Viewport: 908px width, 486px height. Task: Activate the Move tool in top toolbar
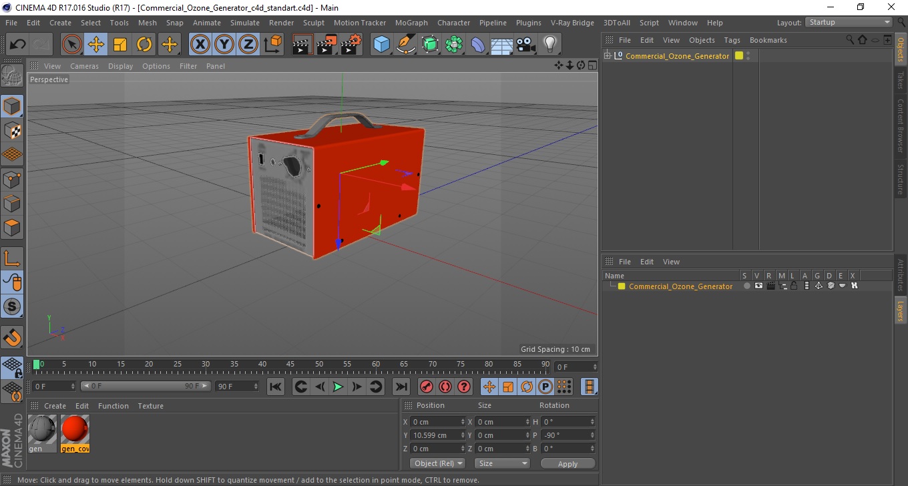(x=96, y=45)
